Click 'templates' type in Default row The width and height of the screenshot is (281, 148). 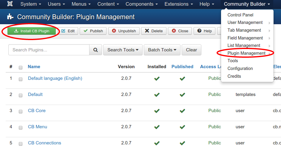click(x=246, y=94)
